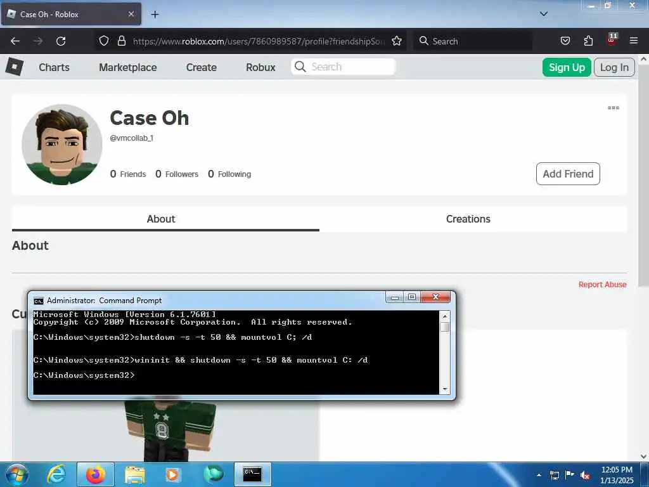Click the Firefox forward arrow

coord(38,41)
